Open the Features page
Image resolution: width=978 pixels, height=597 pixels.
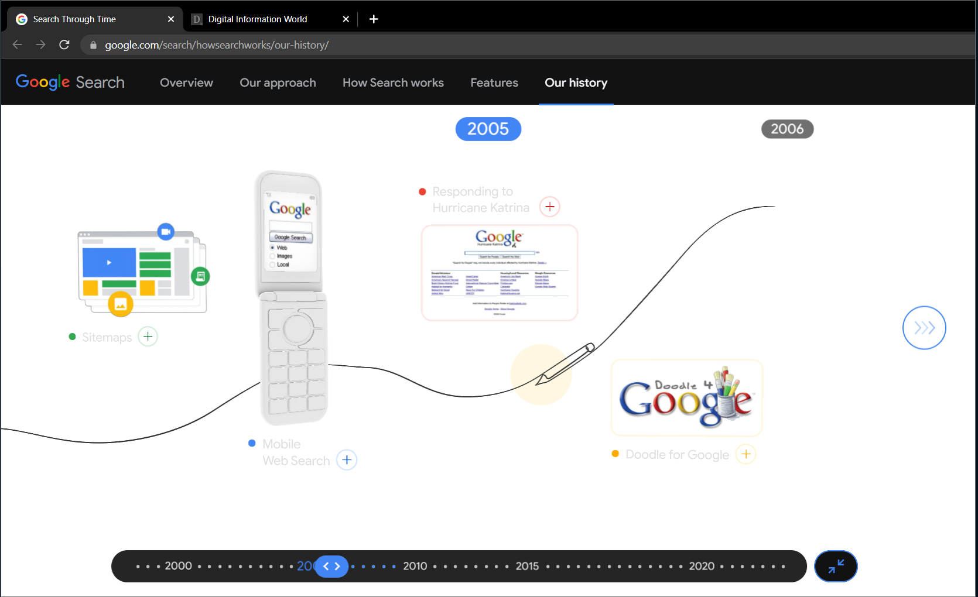[494, 83]
